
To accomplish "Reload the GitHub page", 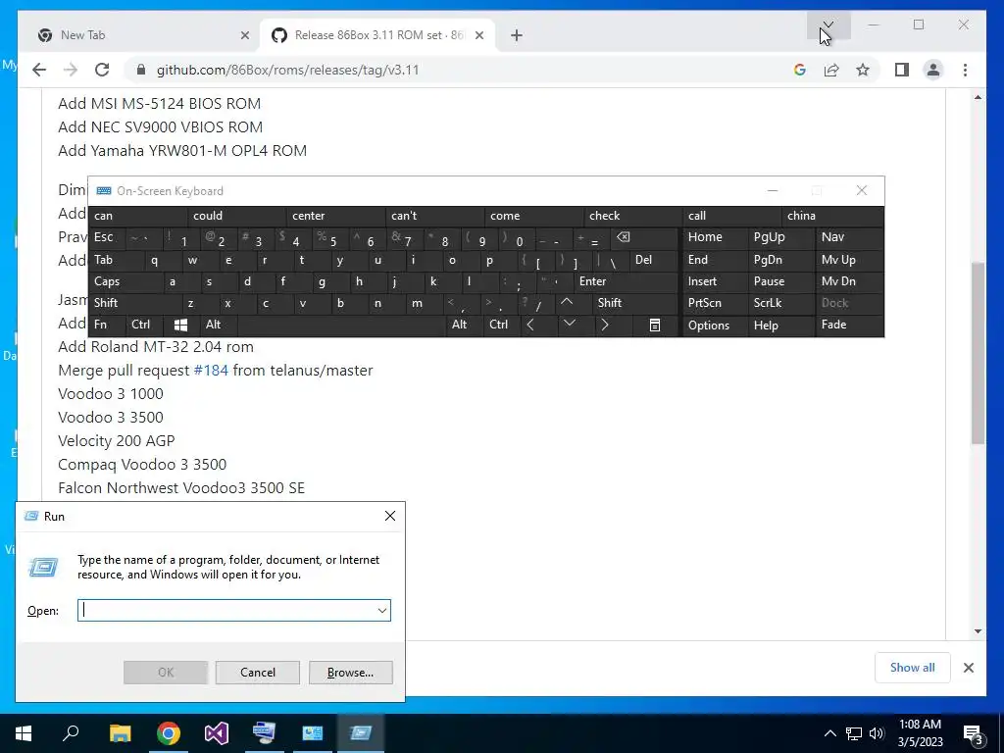I will point(102,70).
